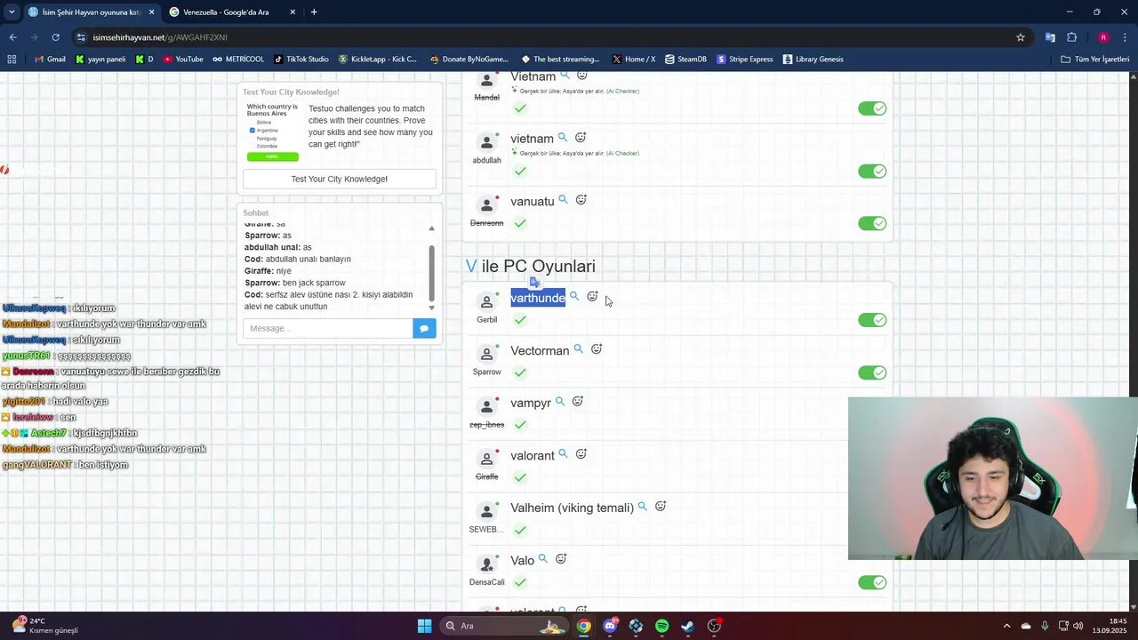Screen dimensions: 1138x640
Task: Open Gmail bookmark
Action: [x=50, y=60]
